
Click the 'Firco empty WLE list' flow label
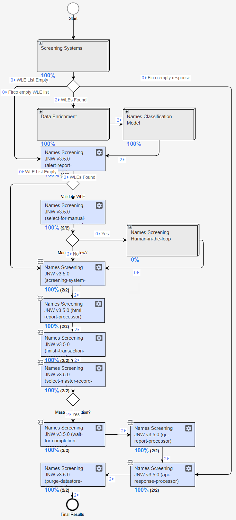point(25,92)
